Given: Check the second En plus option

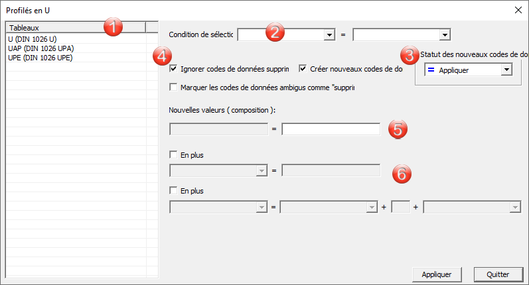Looking at the screenshot, I should [x=174, y=191].
